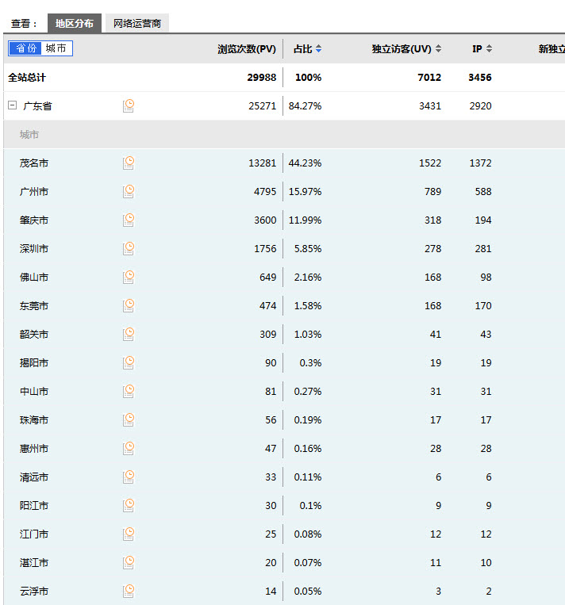565x605 pixels.
Task: Click the 肇庆市 city name
Action: pyautogui.click(x=34, y=220)
